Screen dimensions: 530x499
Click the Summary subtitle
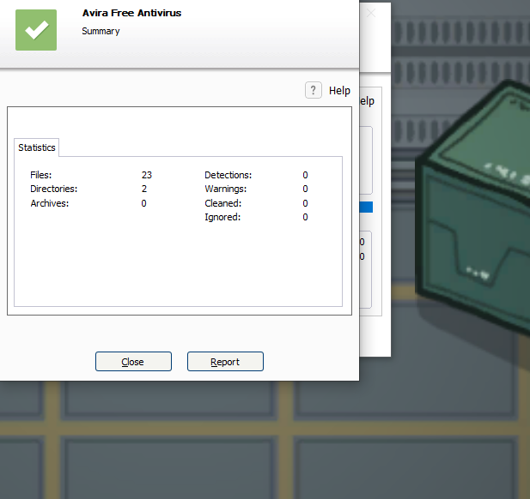101,31
